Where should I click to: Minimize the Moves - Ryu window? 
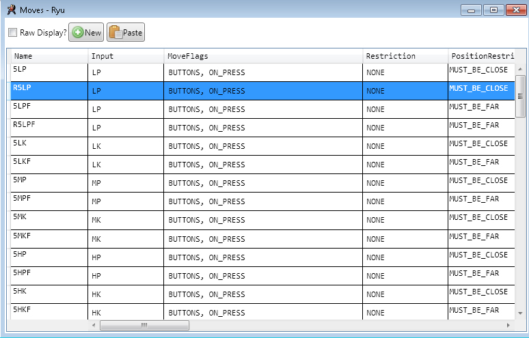click(472, 10)
